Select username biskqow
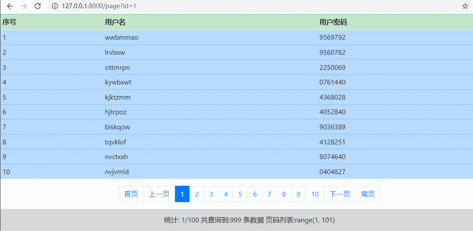 click(117, 127)
